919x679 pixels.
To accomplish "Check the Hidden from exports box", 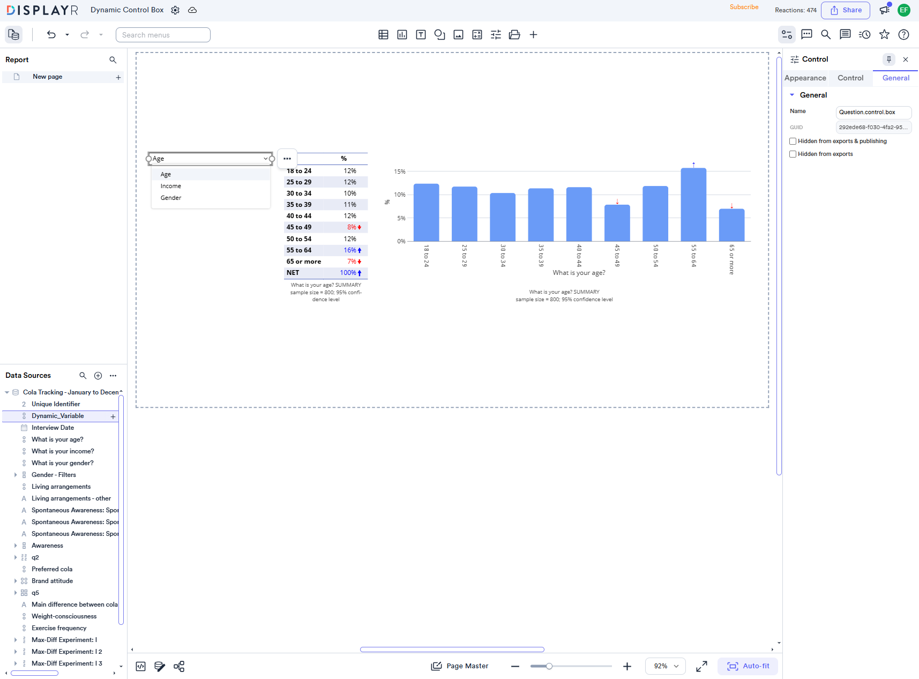I will (793, 154).
